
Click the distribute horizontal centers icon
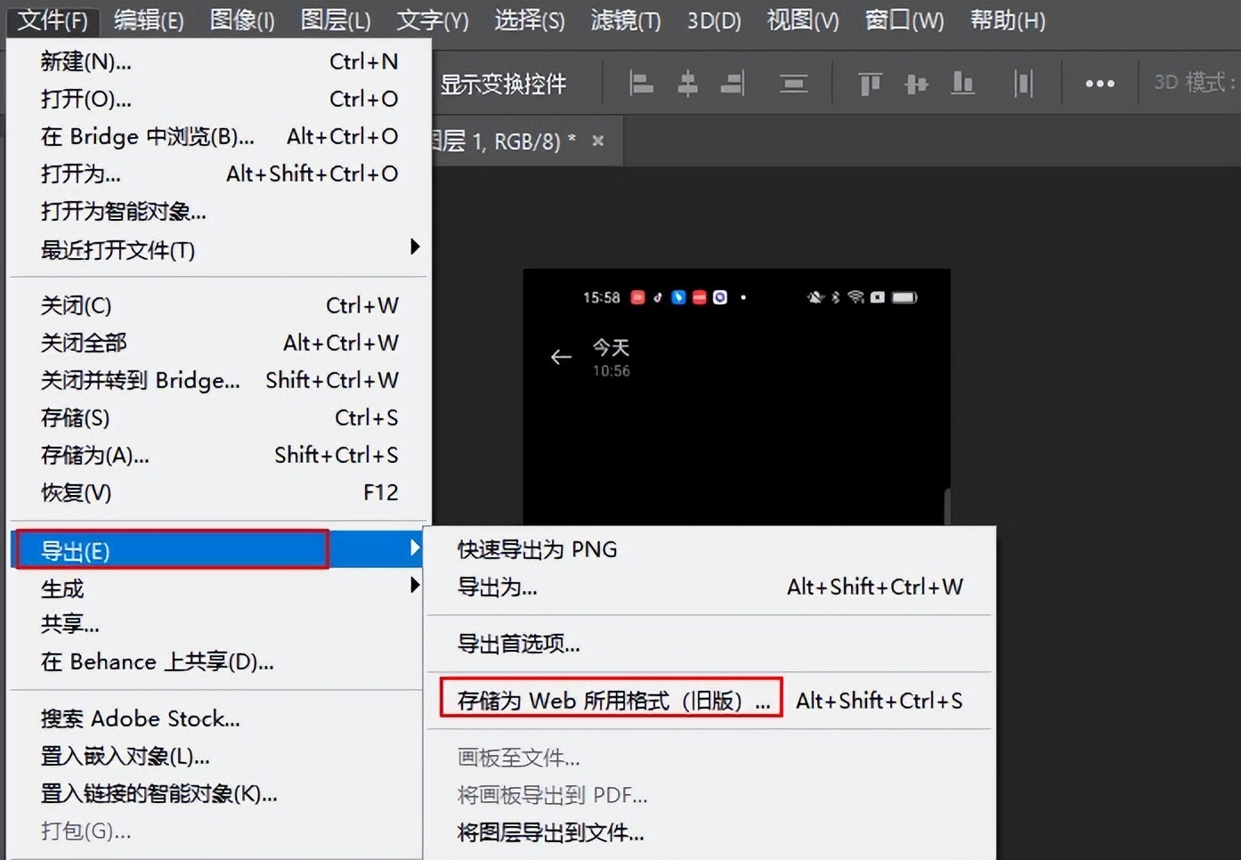tap(1023, 83)
